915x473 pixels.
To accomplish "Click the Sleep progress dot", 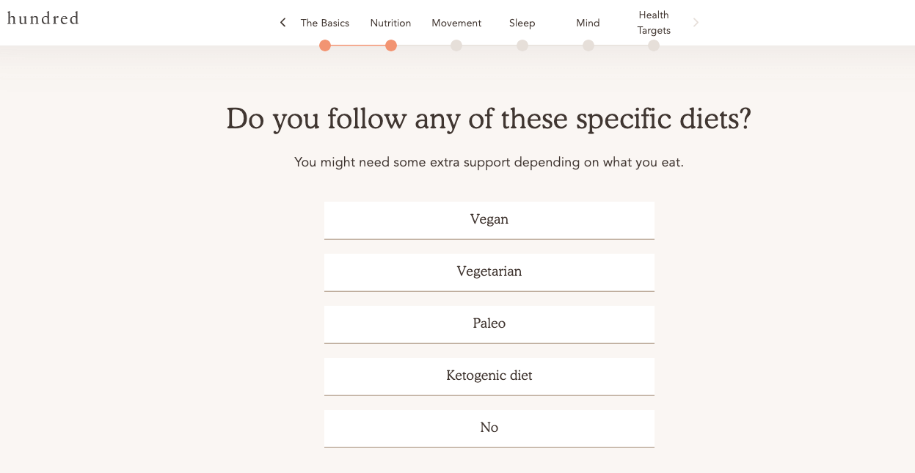I will click(522, 45).
